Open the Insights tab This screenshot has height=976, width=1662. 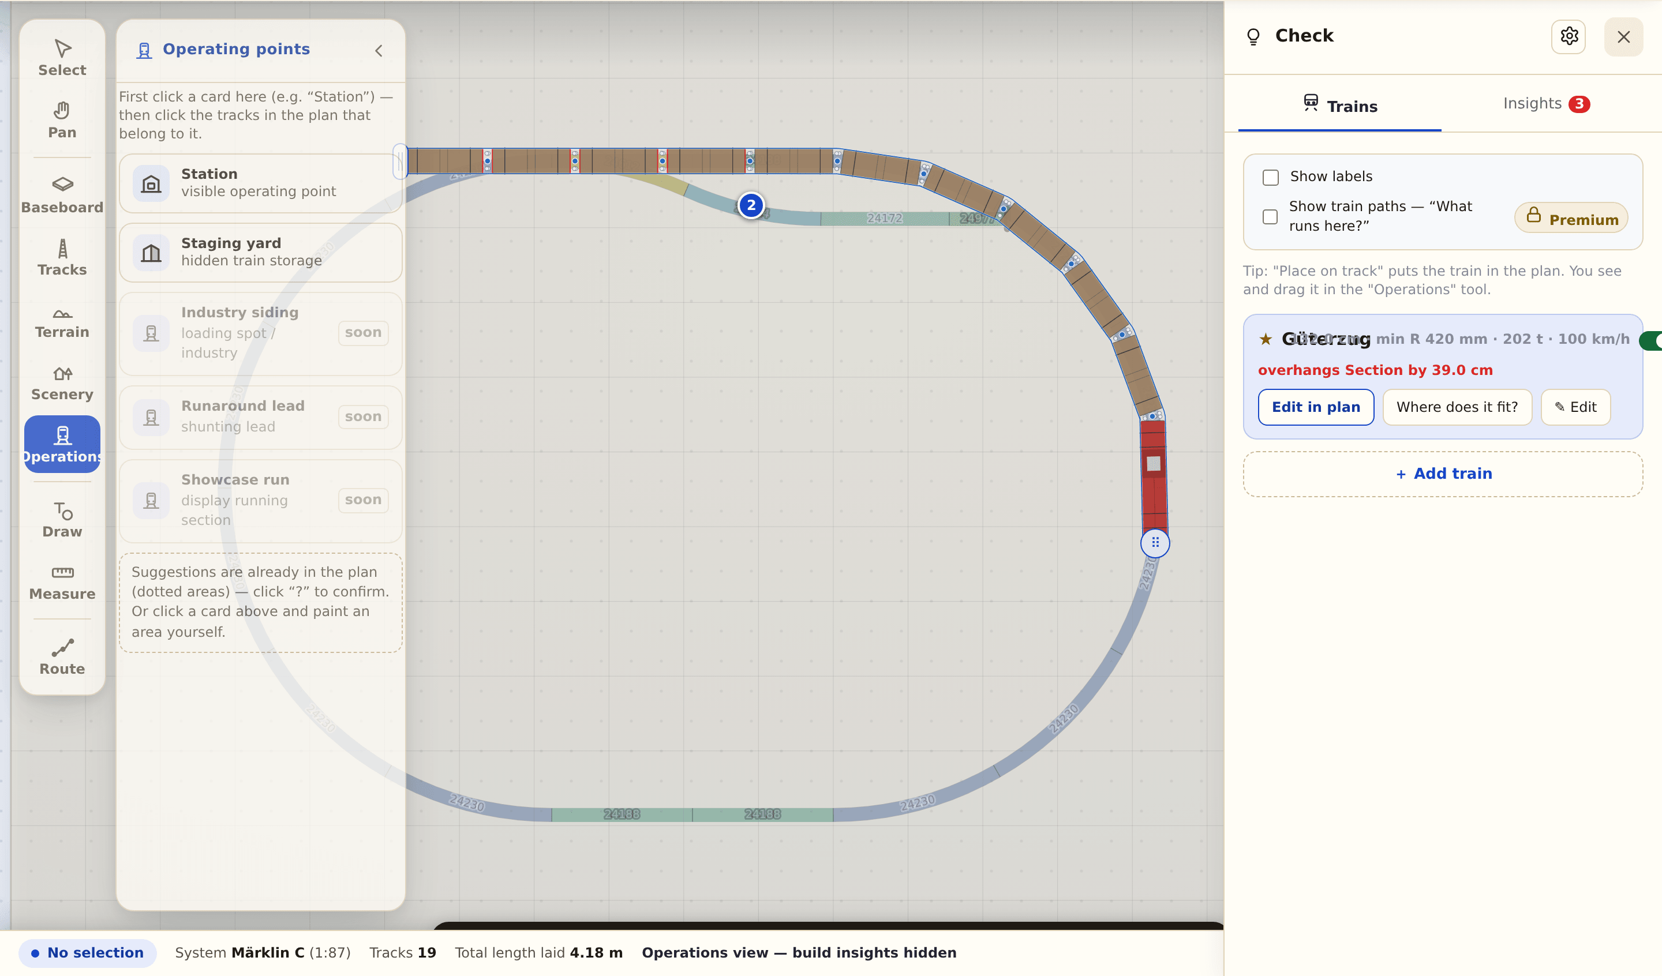click(1546, 103)
